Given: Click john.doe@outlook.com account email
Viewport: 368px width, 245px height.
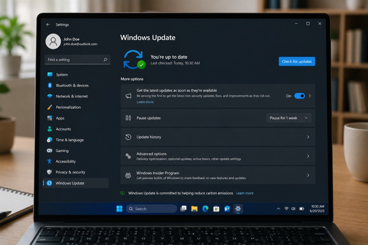Looking at the screenshot, I should [80, 44].
